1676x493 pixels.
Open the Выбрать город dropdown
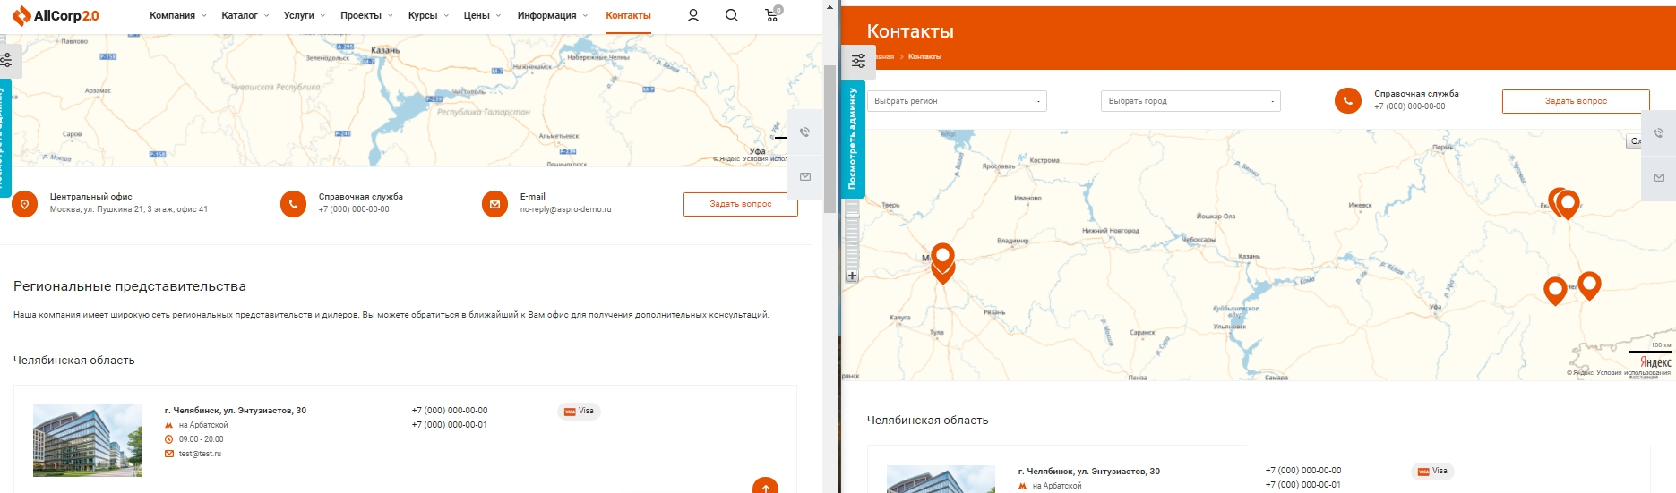(x=1190, y=101)
